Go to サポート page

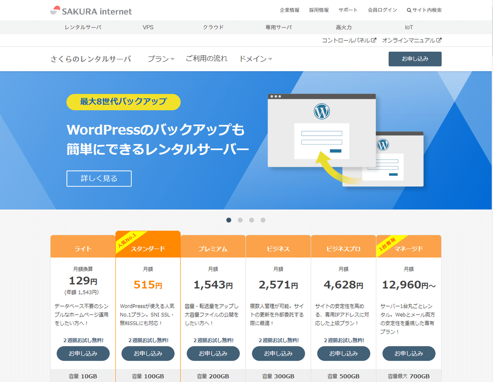point(348,10)
